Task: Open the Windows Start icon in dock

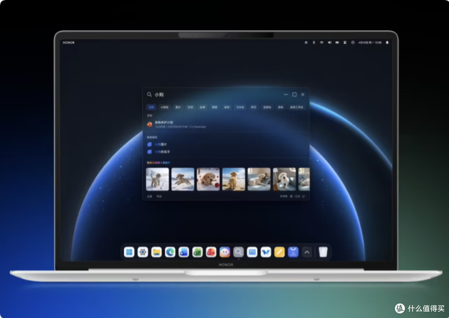Action: [129, 252]
